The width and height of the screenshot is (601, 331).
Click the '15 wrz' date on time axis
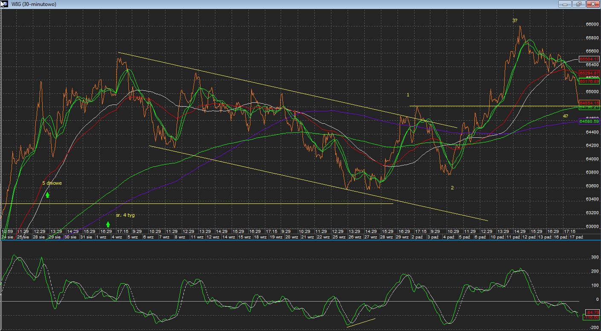(244, 237)
